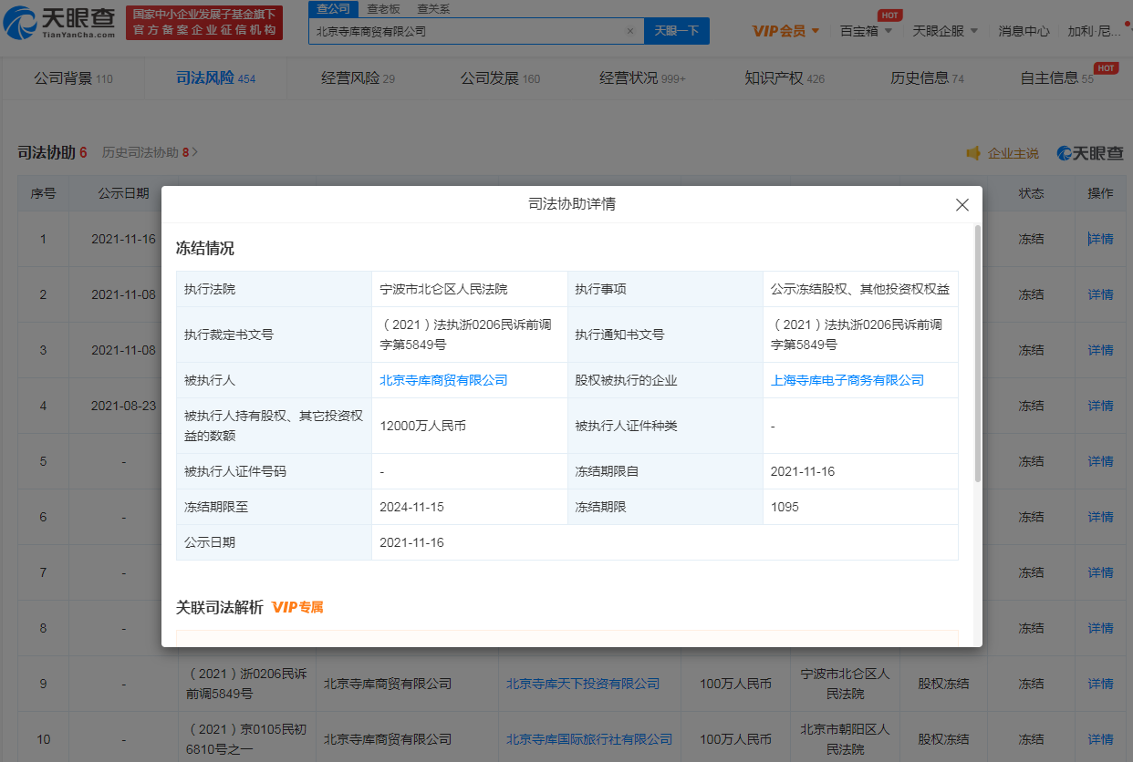
Task: Open 详情 for row 3
Action: (x=1100, y=350)
